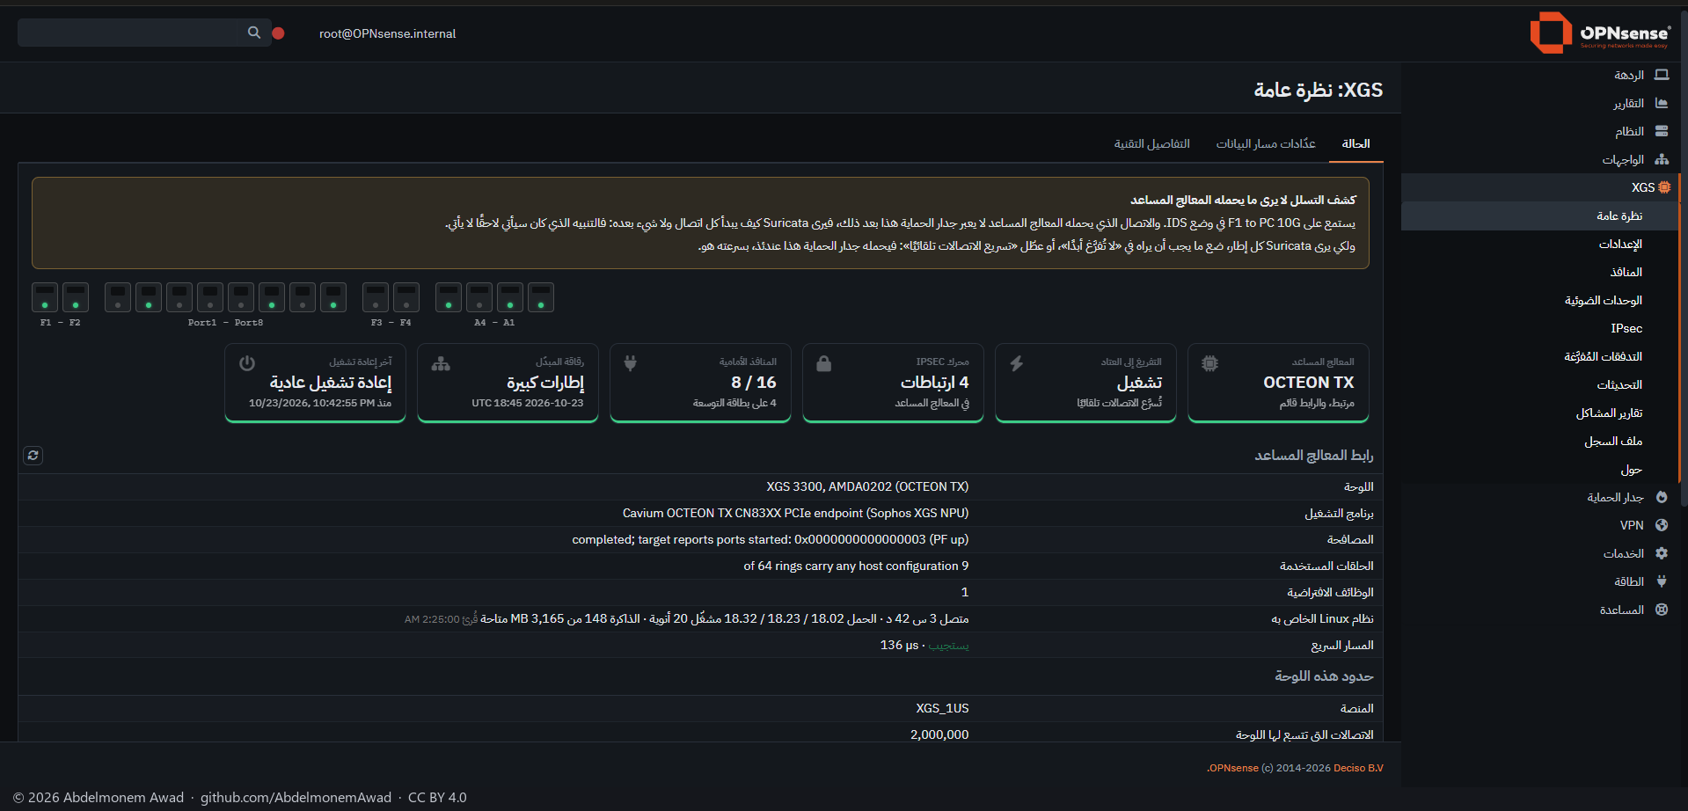Screen dimensions: 1688x811
Task: Open التحديثات under XGS menu
Action: [1540, 384]
